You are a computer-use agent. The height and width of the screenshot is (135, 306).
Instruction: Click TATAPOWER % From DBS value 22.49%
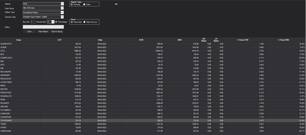(302, 121)
